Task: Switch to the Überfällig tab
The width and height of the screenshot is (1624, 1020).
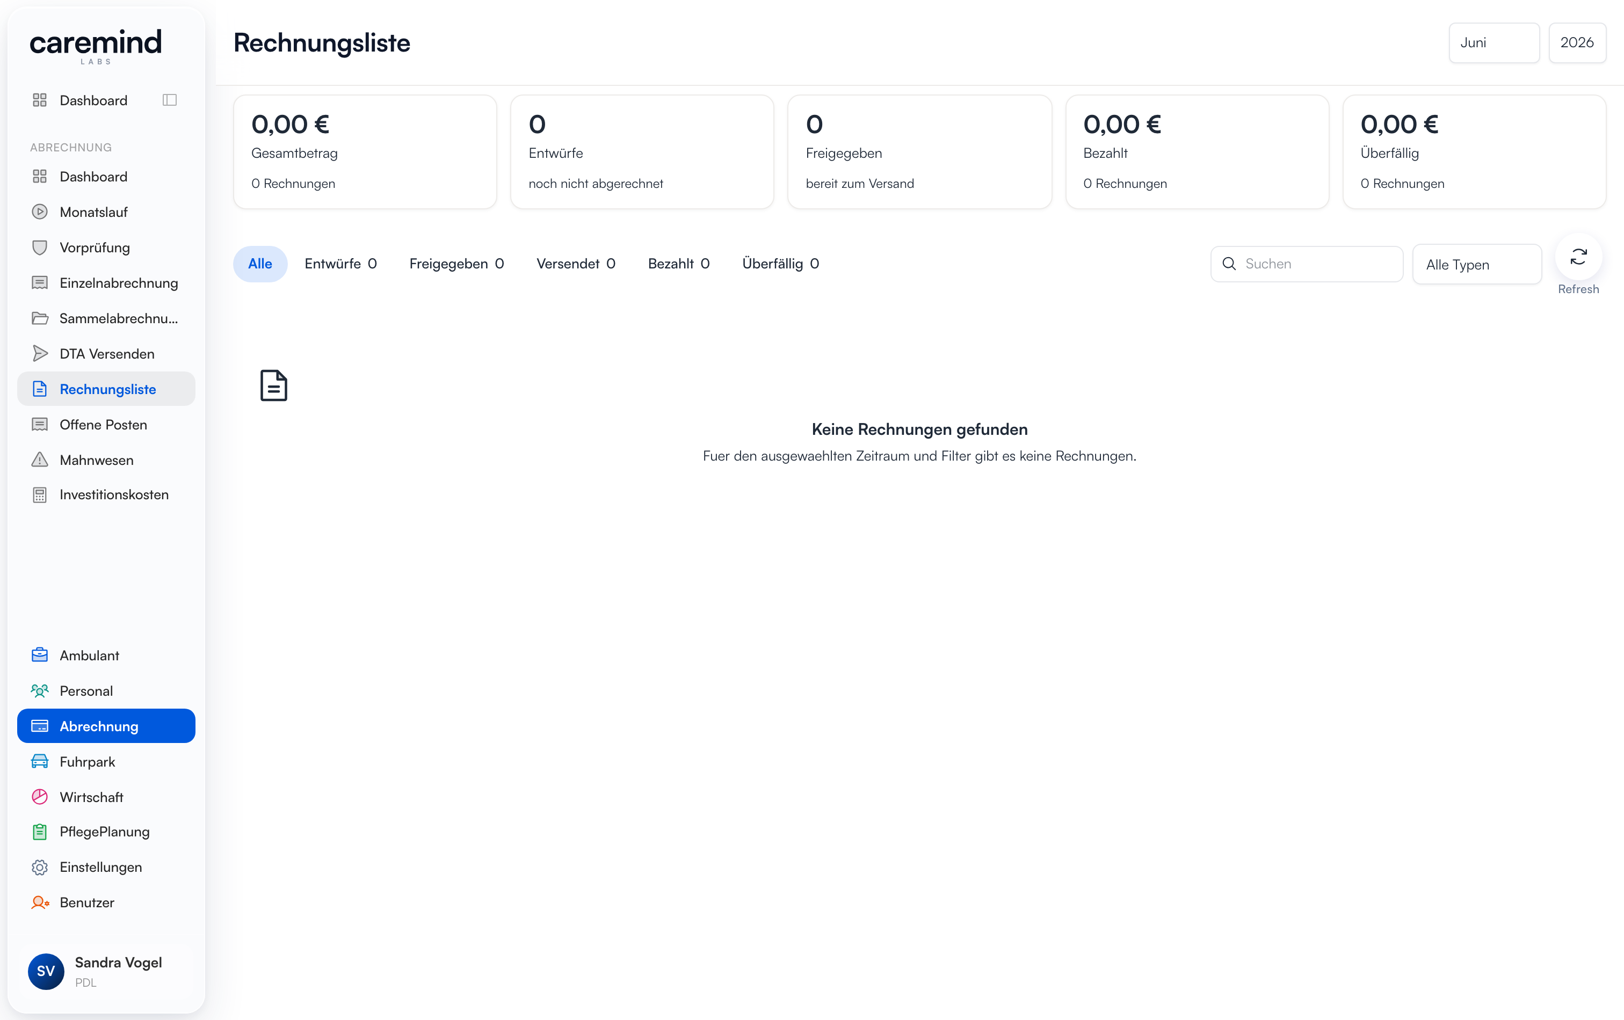Action: tap(781, 264)
